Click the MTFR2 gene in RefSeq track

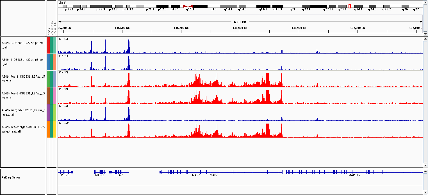point(100,172)
